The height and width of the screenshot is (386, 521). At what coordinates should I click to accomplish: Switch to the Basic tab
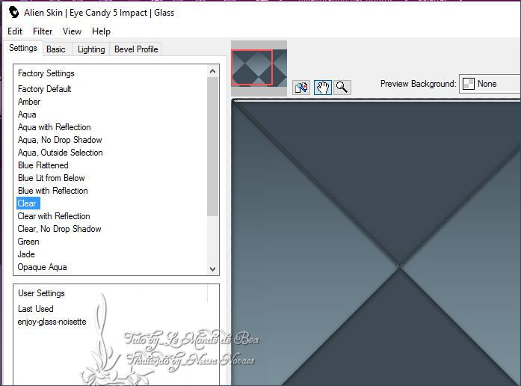(x=56, y=49)
